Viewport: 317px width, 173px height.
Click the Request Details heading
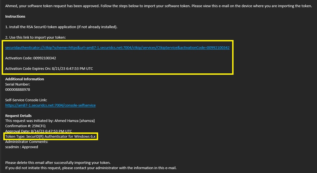[x=19, y=116]
